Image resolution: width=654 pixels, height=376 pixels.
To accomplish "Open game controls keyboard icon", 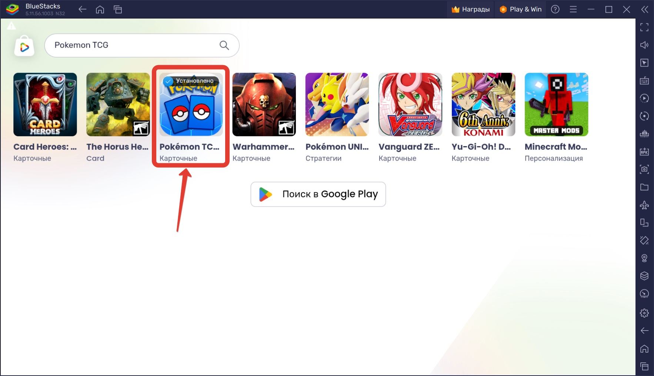I will [x=644, y=81].
